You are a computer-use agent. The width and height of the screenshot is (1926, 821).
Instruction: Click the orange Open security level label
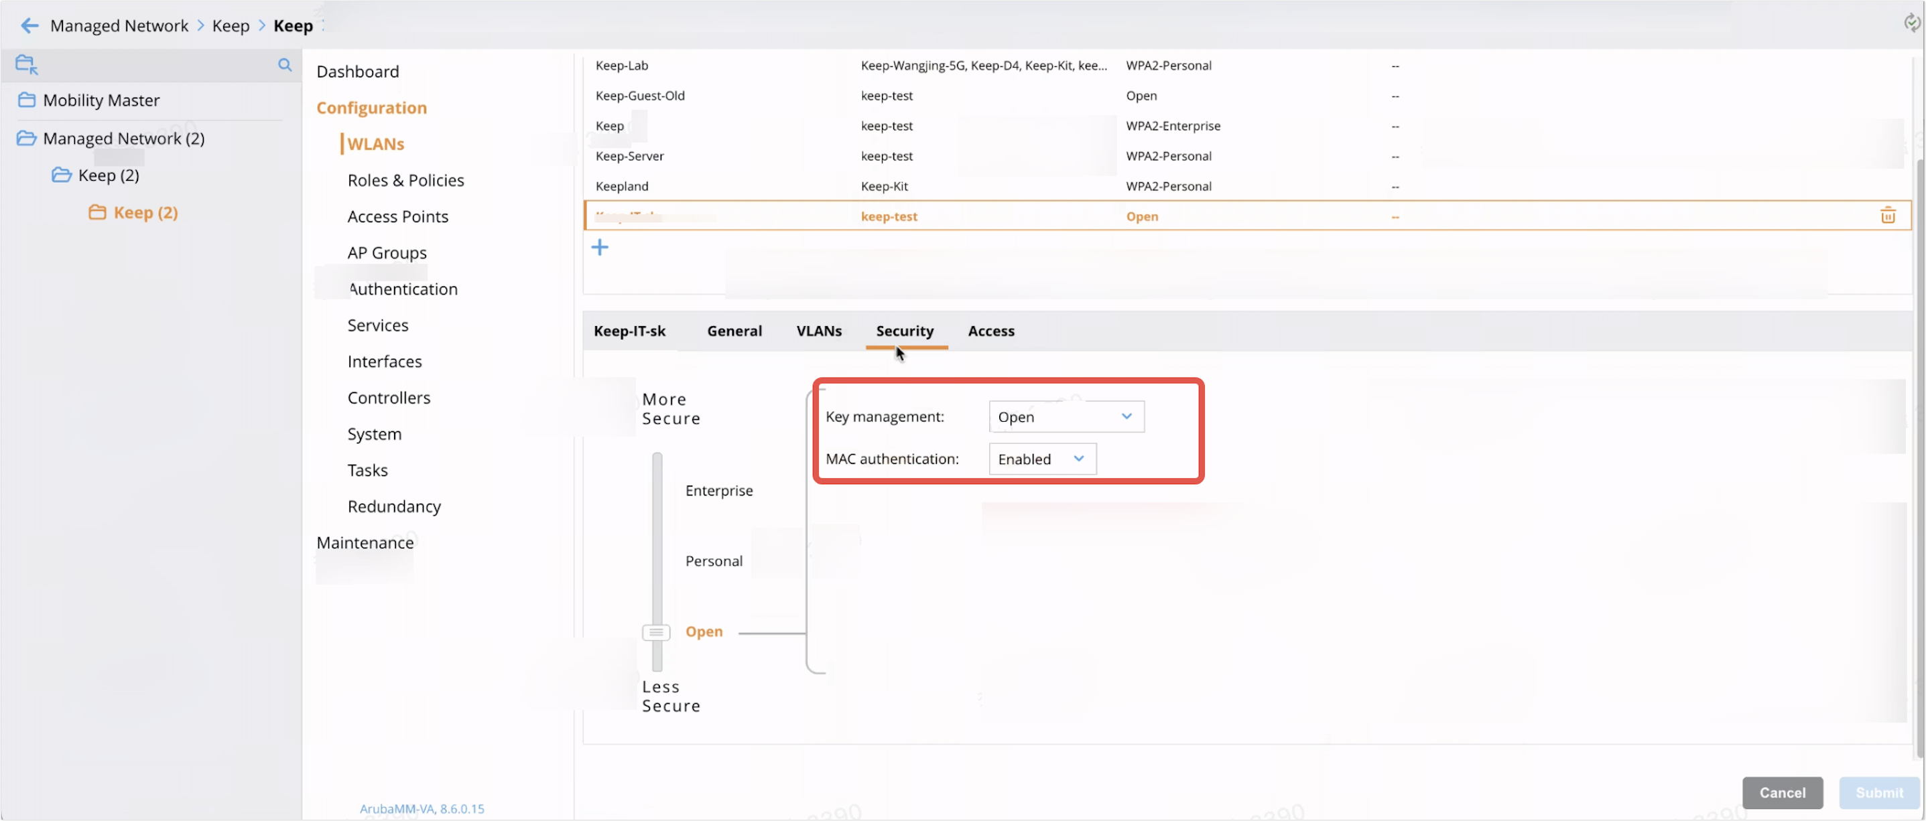704,632
